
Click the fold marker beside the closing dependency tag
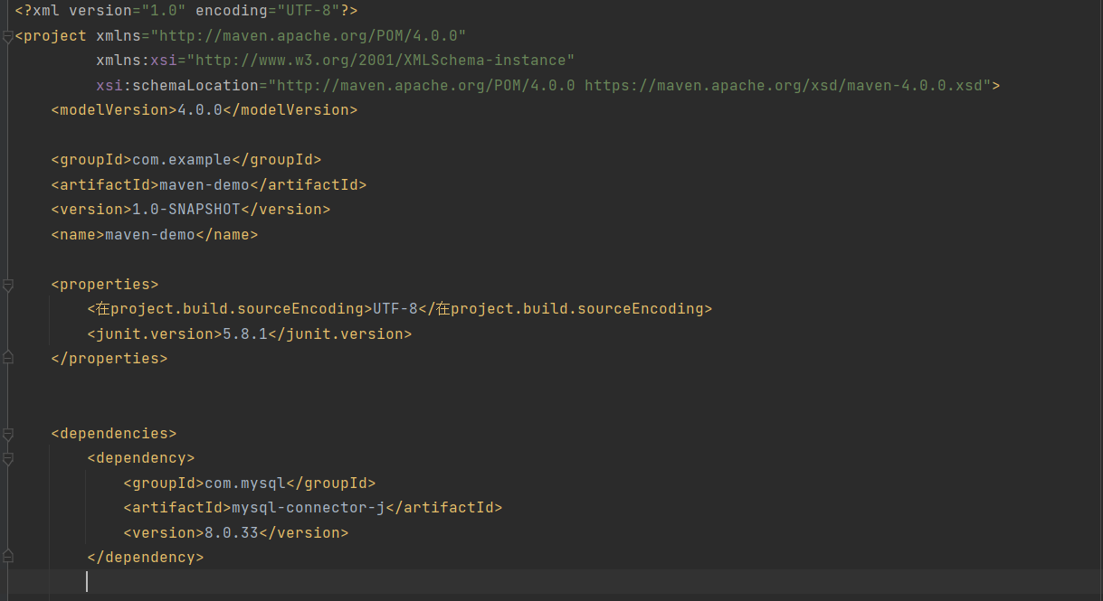pyautogui.click(x=8, y=557)
